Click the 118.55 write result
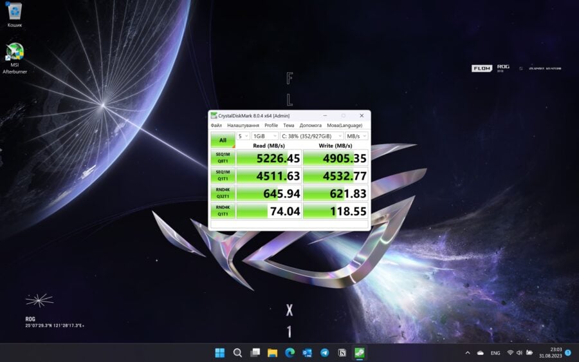 (335, 211)
